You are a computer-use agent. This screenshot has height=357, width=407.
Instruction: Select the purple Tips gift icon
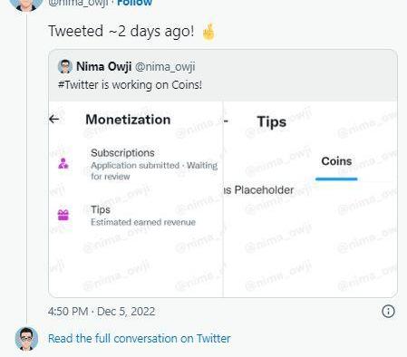63,215
